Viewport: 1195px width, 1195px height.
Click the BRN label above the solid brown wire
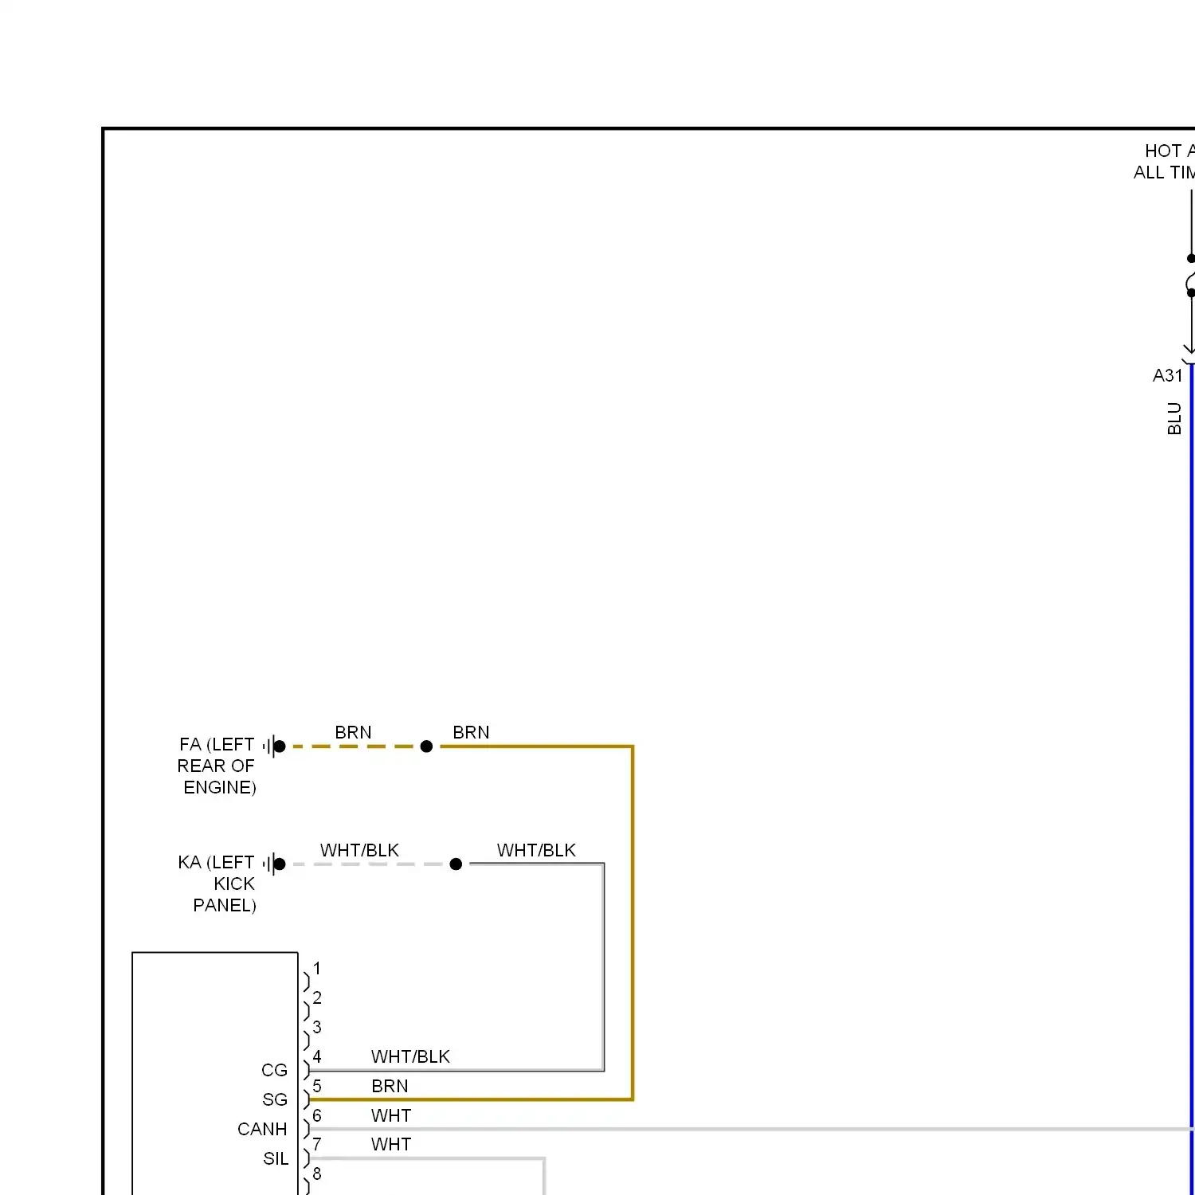tap(471, 732)
